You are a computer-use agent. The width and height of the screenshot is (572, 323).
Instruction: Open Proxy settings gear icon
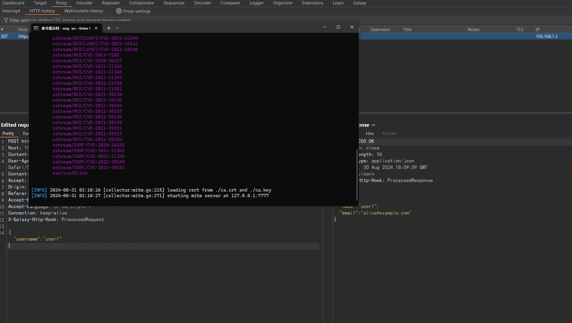119,11
